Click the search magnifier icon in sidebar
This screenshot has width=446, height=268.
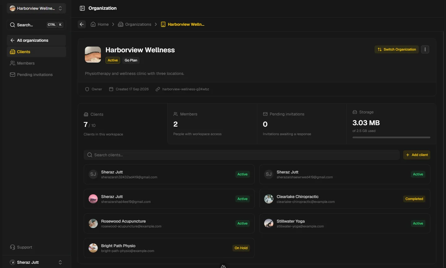pos(12,25)
